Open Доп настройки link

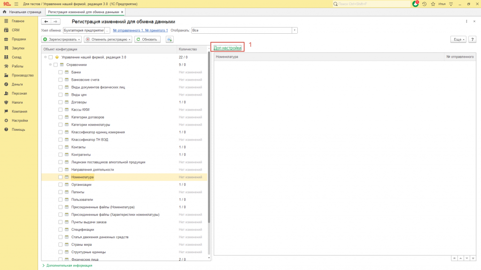click(227, 48)
